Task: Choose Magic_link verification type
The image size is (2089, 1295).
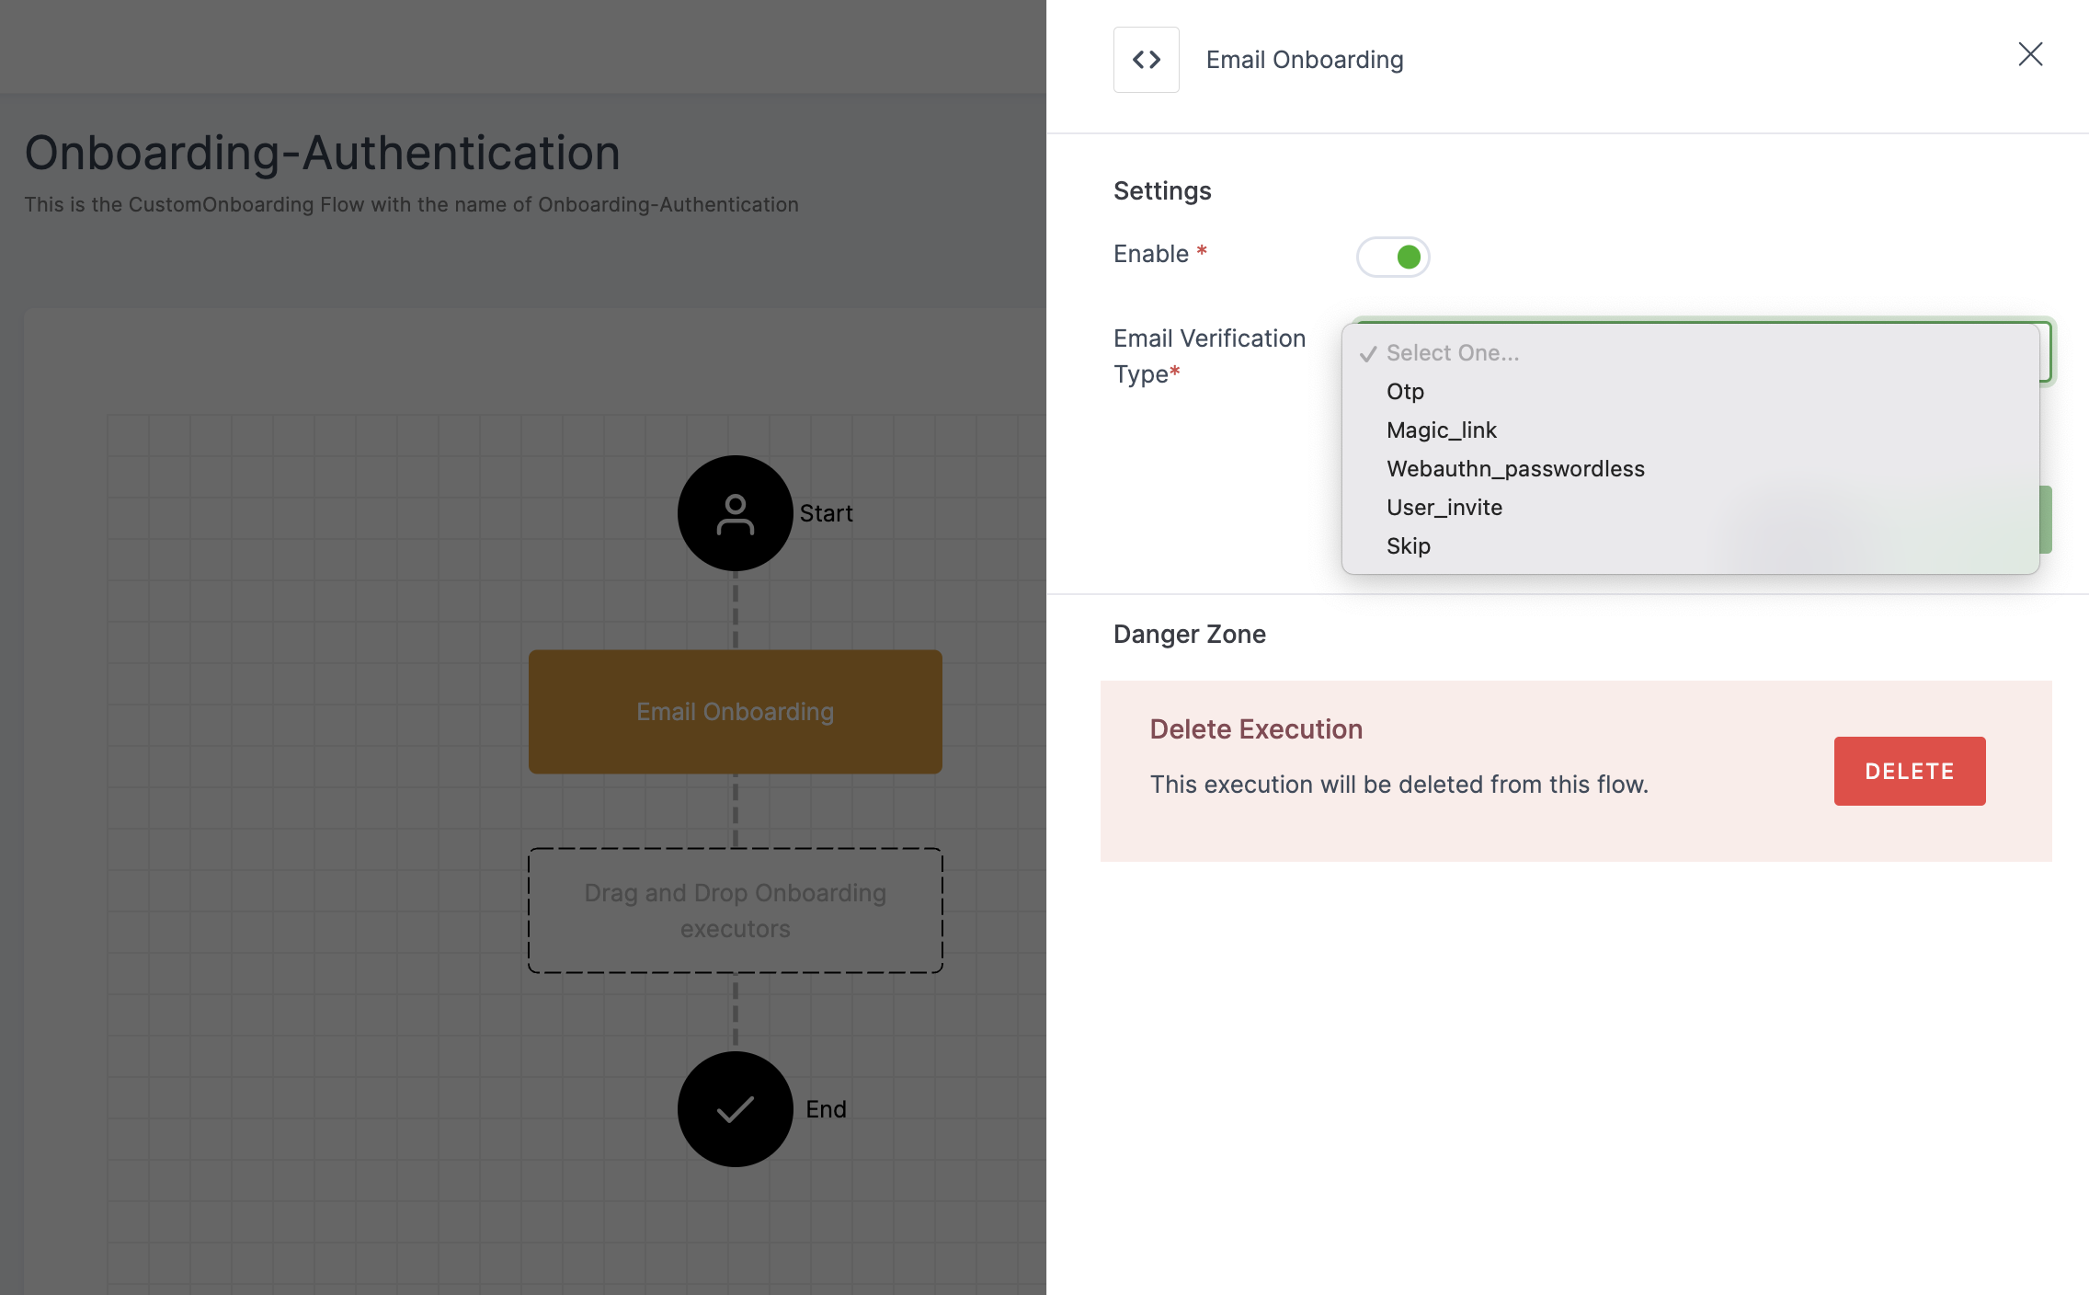Action: point(1690,430)
